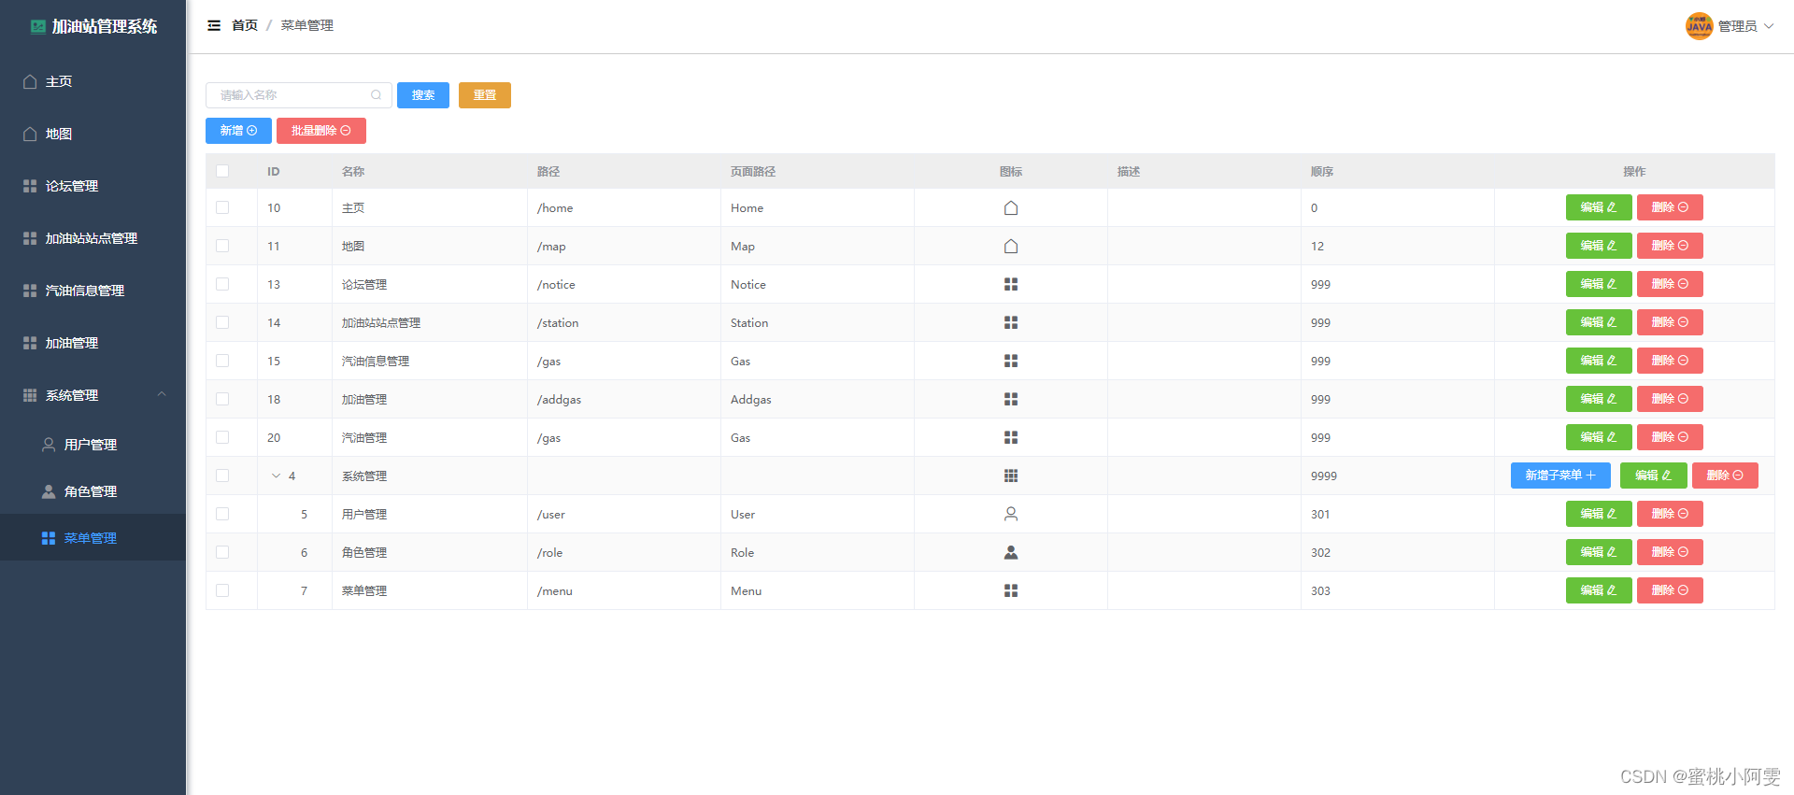This screenshot has height=795, width=1794.
Task: Check the checkbox for row ID 11
Action: (222, 247)
